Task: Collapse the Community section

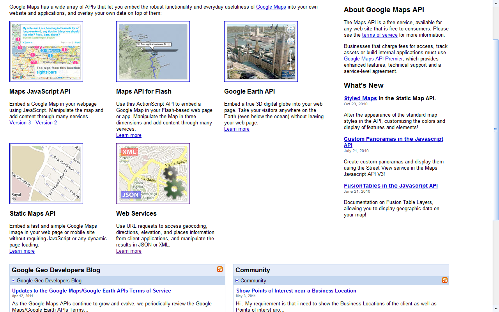Action: [x=237, y=280]
